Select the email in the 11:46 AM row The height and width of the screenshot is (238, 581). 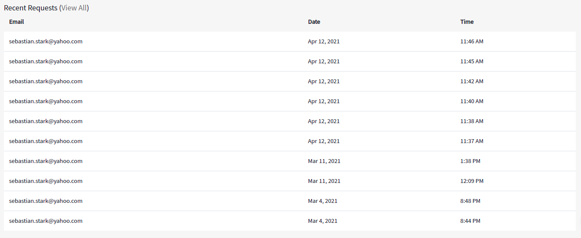pos(46,42)
